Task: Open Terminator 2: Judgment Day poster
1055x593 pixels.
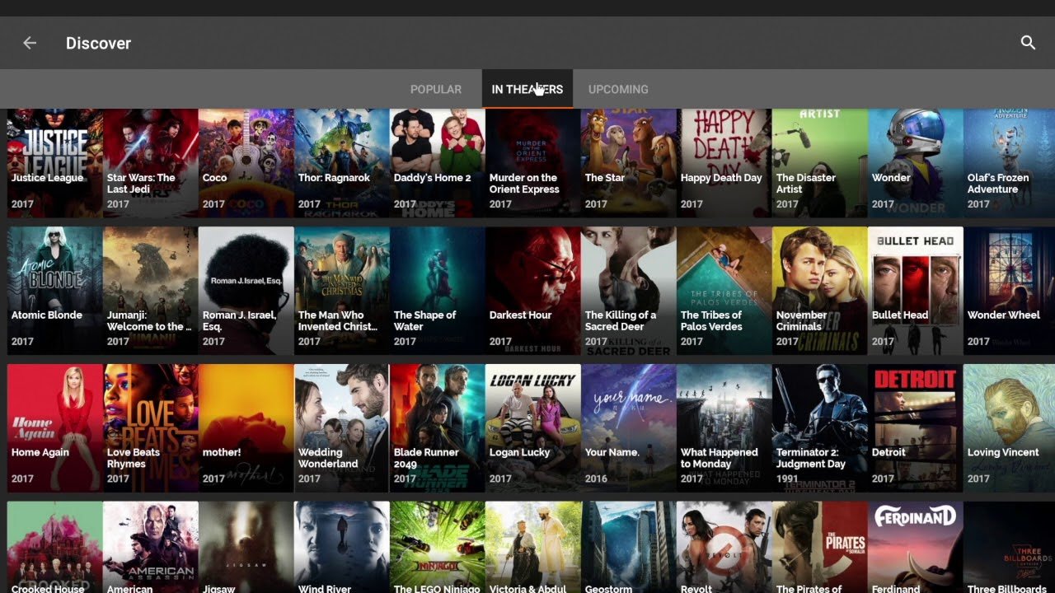Action: point(819,428)
